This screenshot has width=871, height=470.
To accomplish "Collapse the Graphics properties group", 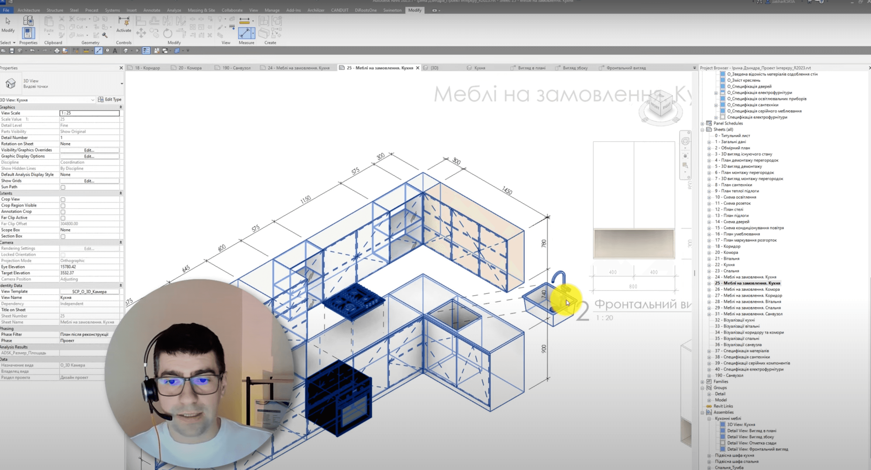I will coord(121,107).
